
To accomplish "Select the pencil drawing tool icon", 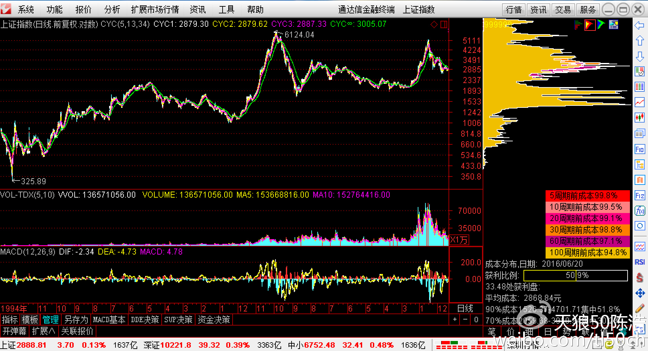I will click(640, 308).
